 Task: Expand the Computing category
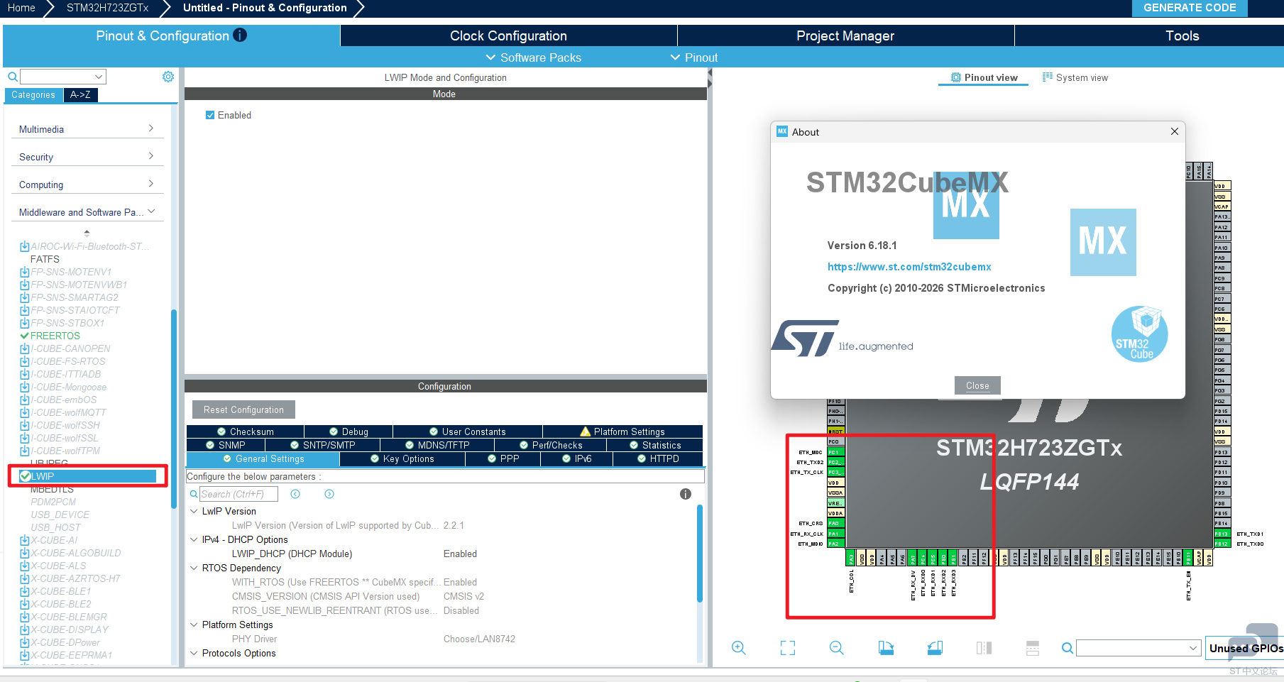point(87,185)
